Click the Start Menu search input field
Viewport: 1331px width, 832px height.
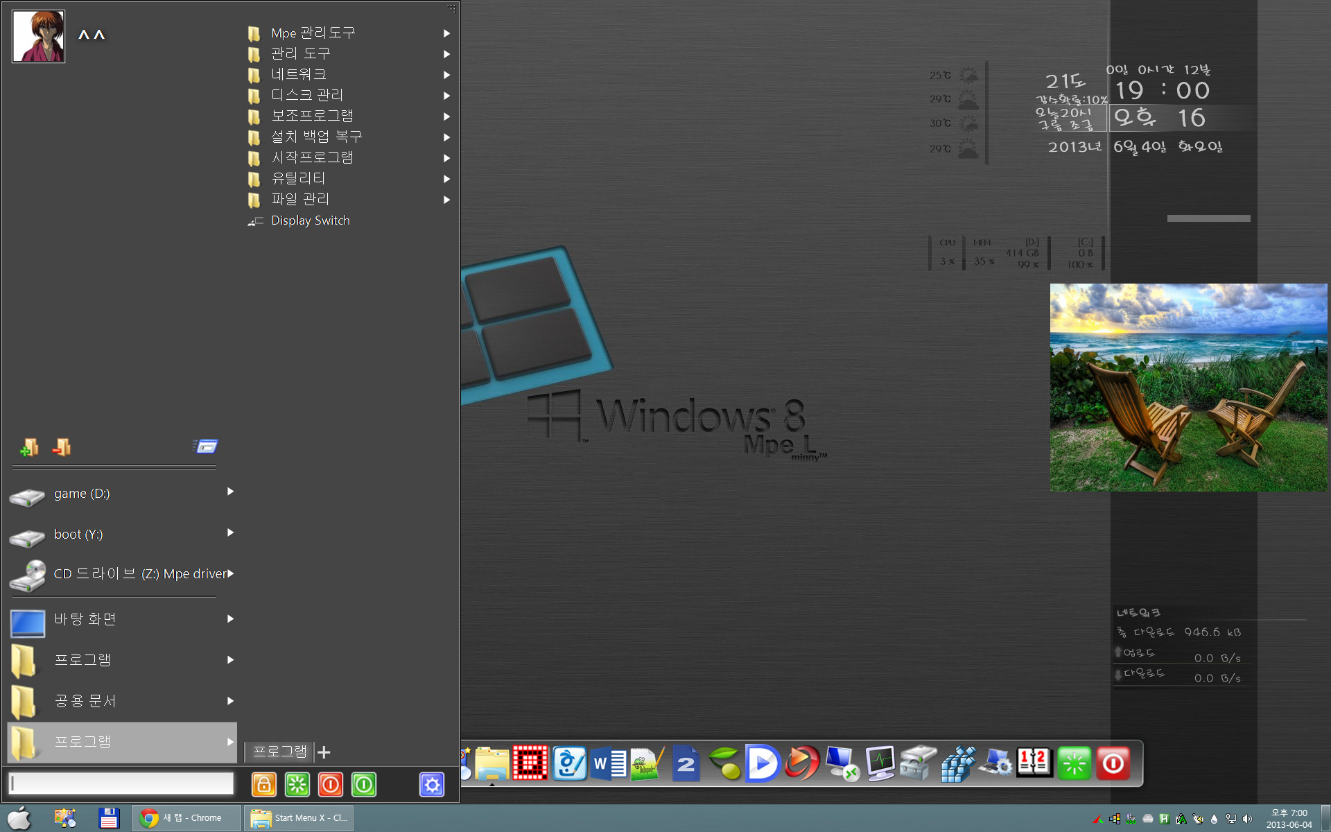pyautogui.click(x=121, y=783)
